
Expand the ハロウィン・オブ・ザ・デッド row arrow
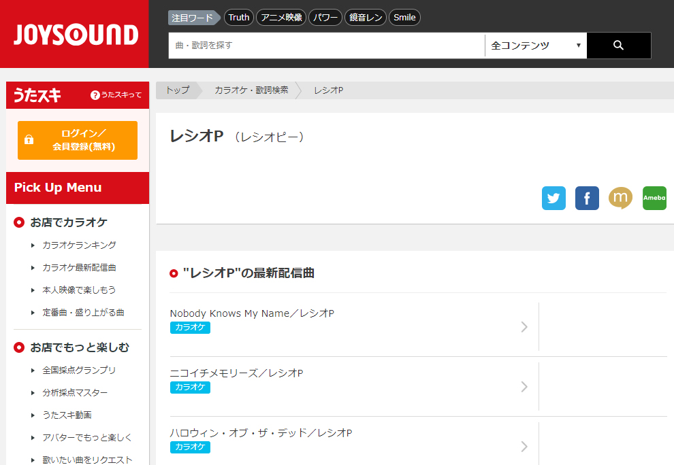tap(524, 447)
